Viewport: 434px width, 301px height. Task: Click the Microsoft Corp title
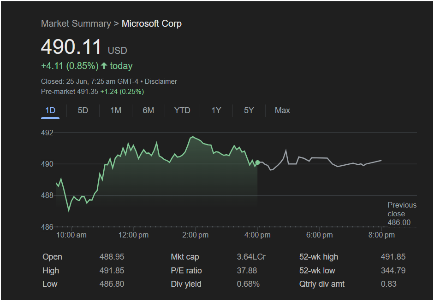[x=152, y=23]
